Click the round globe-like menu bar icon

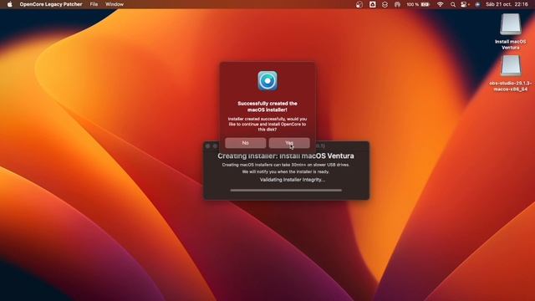coord(359,4)
